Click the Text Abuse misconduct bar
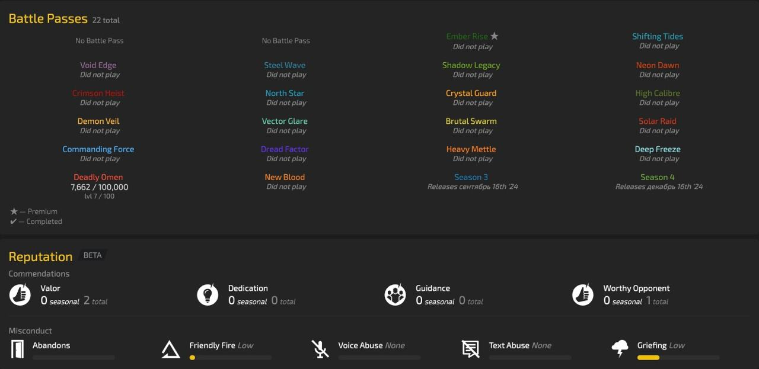This screenshot has height=369, width=759. coord(530,358)
